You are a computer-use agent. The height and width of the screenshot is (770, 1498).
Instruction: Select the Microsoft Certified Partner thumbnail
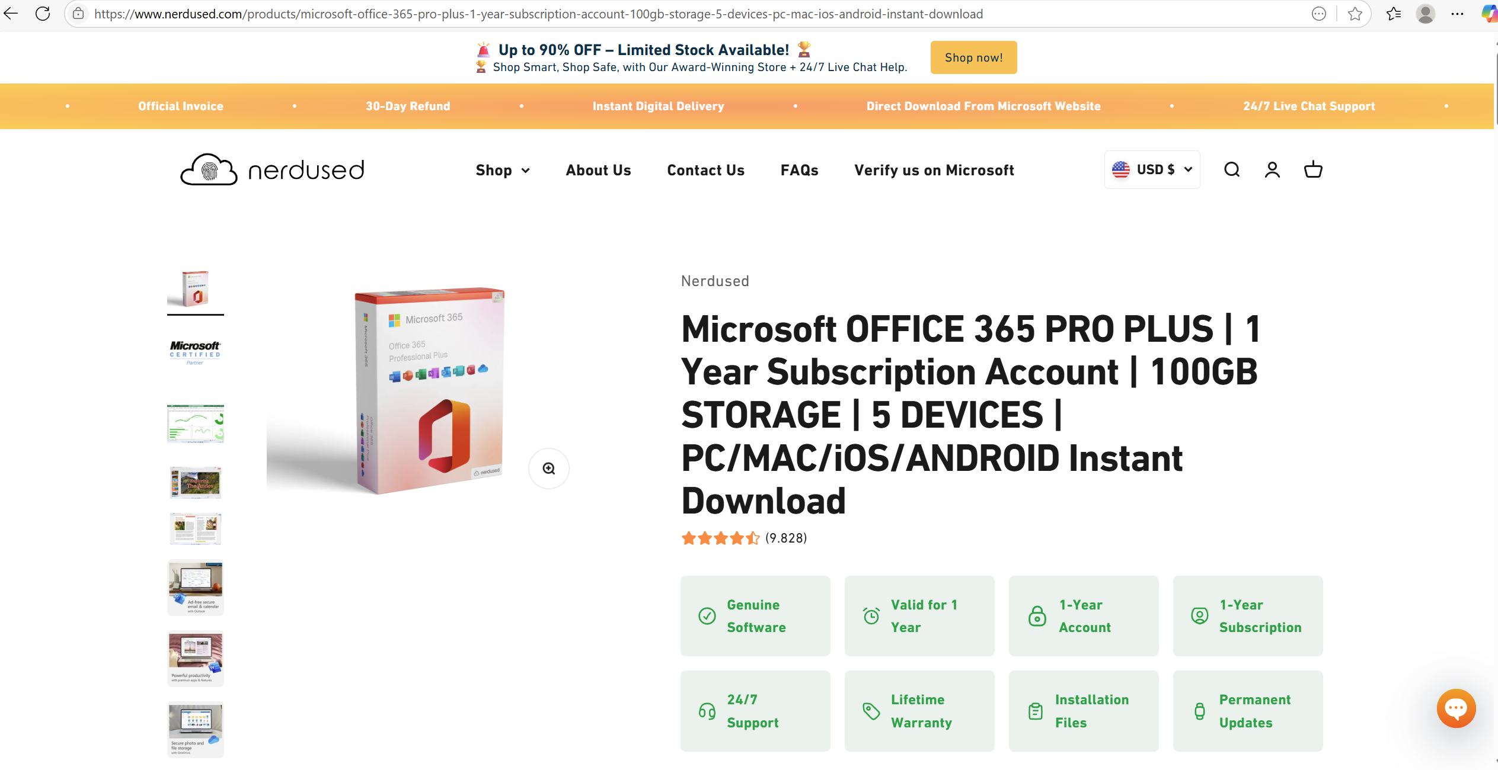point(195,351)
